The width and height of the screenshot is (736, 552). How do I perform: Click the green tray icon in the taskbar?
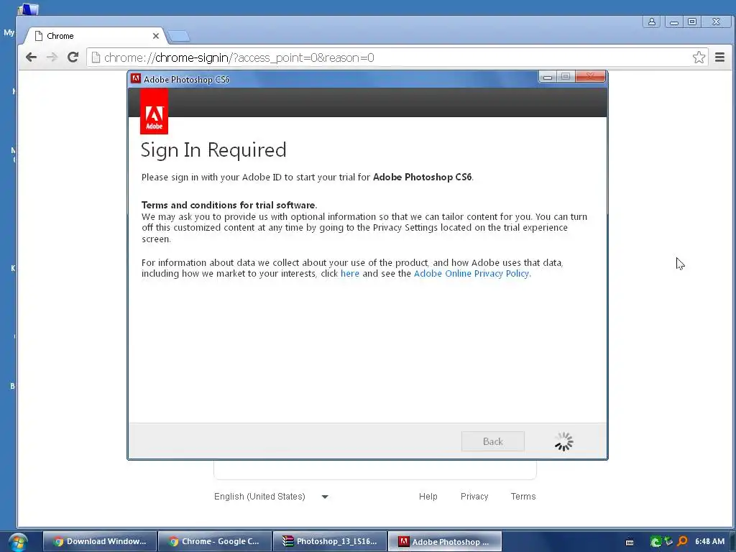[655, 542]
